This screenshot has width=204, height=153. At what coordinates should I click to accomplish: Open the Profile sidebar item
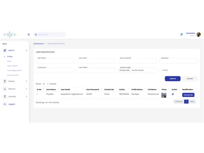(10, 57)
